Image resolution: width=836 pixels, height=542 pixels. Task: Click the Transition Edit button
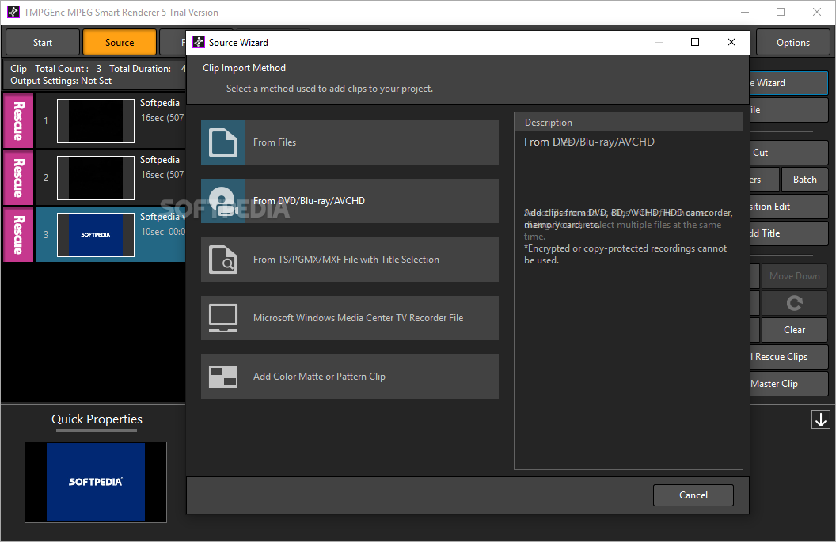tap(788, 207)
